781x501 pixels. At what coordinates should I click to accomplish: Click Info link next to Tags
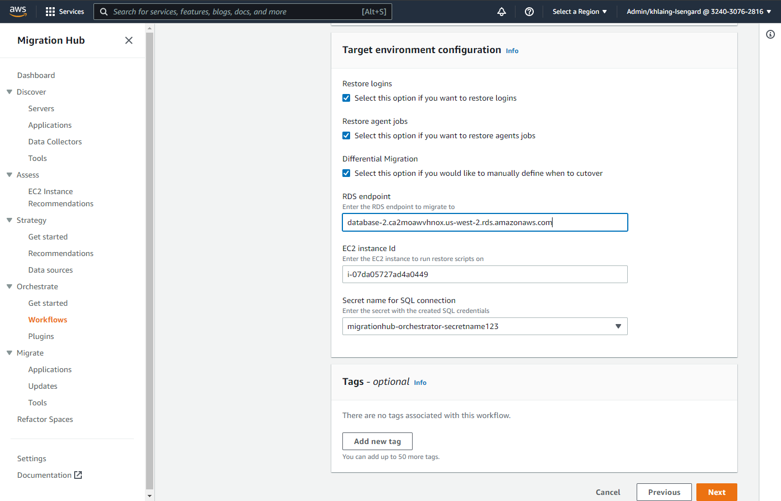pos(420,383)
